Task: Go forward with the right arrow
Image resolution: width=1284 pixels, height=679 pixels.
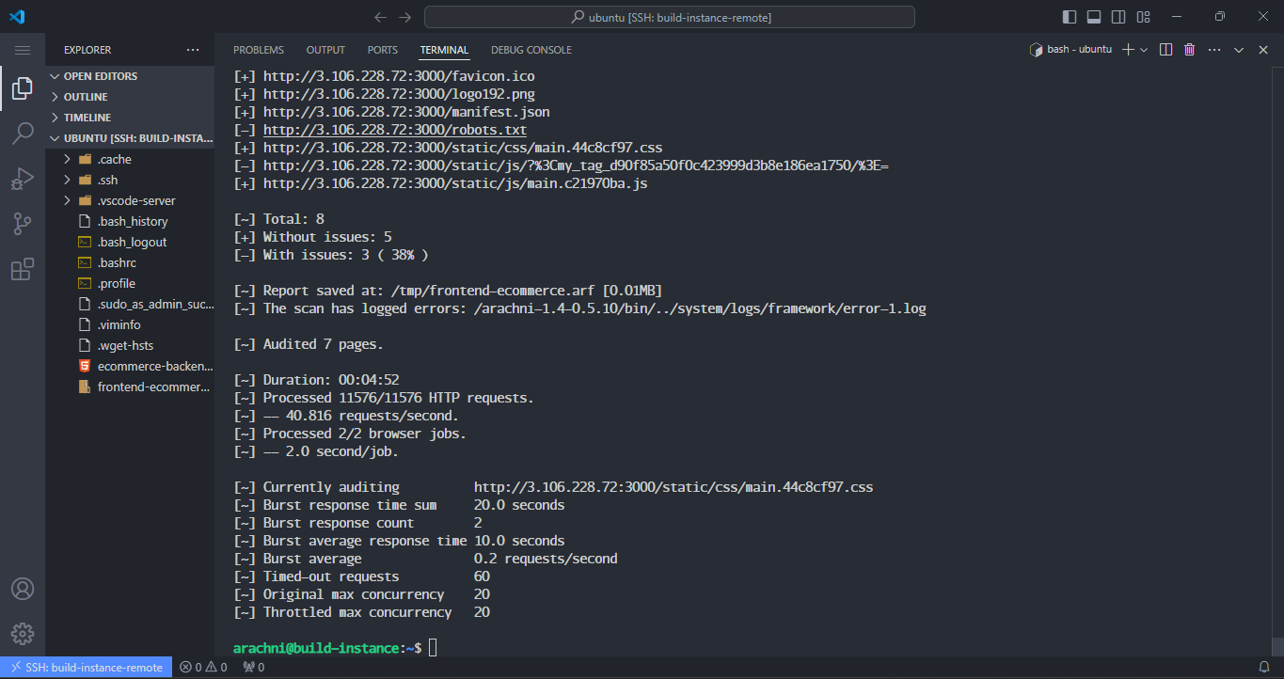Action: [405, 17]
